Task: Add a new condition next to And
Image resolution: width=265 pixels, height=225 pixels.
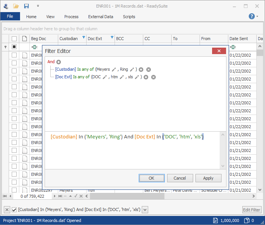Action: coord(59,62)
